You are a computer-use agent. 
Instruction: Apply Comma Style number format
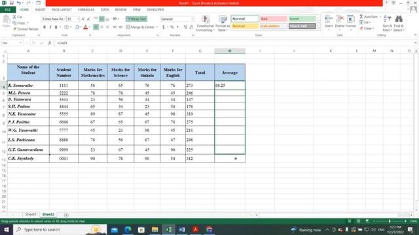tap(177, 27)
